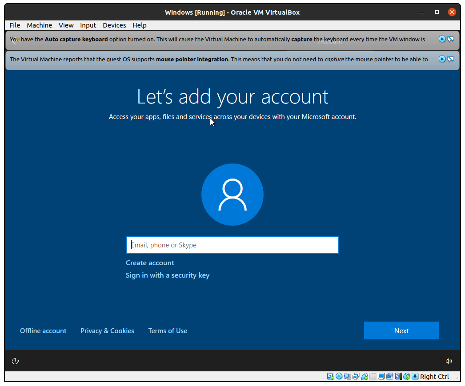465x386 pixels.
Task: Minimize the VirtualBox window
Action: pyautogui.click(x=422, y=12)
